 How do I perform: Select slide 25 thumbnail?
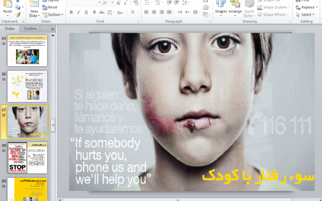coord(27,50)
